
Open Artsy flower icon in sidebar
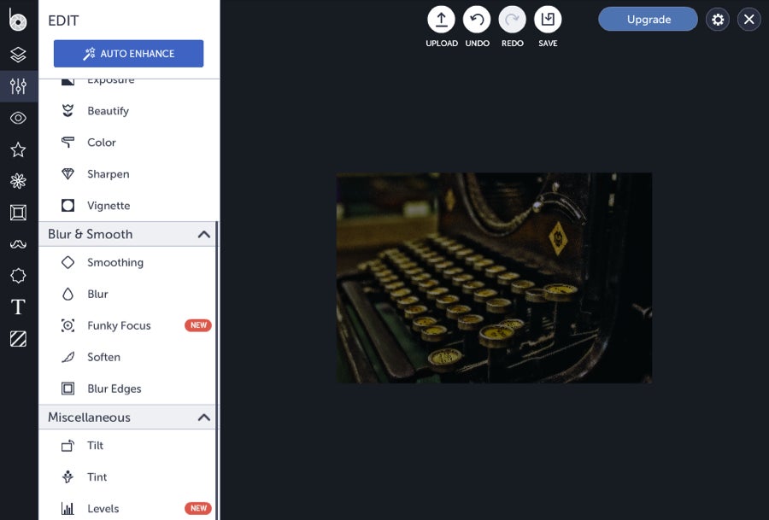pos(18,181)
